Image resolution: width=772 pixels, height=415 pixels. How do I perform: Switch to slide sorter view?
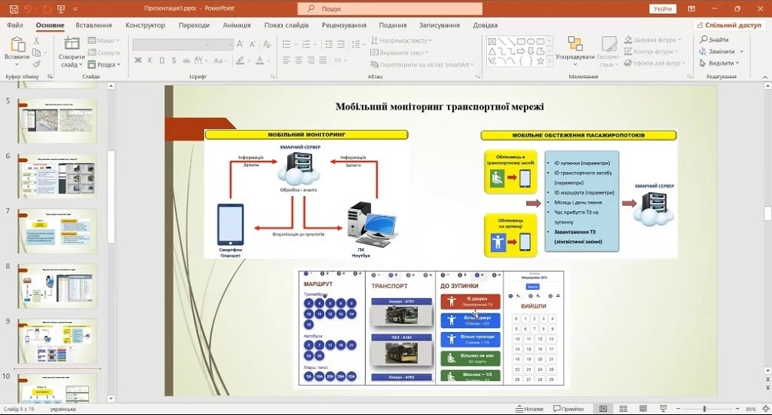click(623, 409)
